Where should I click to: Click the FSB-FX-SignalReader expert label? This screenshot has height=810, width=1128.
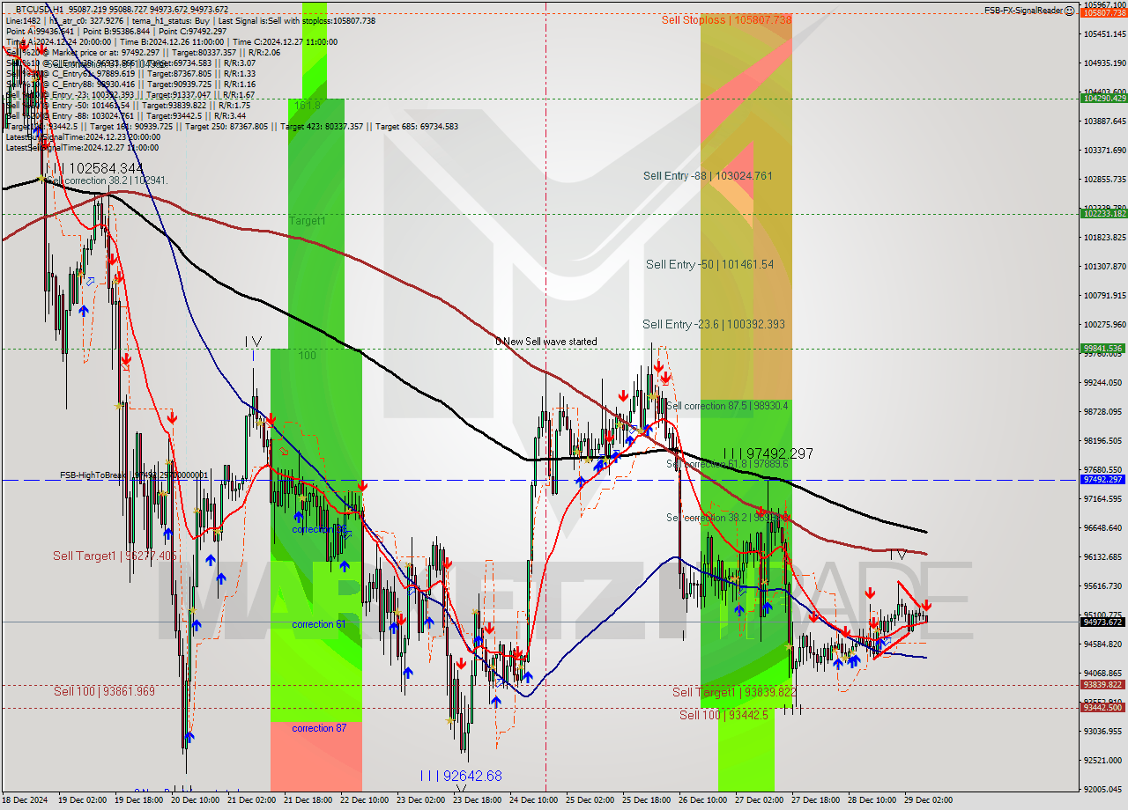1023,11
